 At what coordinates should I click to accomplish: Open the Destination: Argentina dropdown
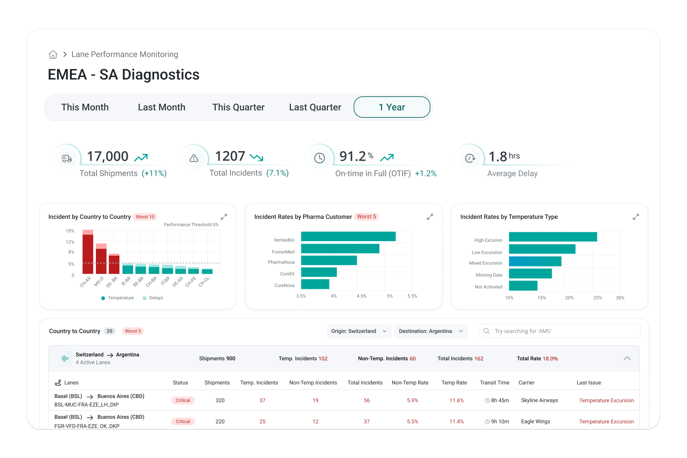pyautogui.click(x=431, y=331)
